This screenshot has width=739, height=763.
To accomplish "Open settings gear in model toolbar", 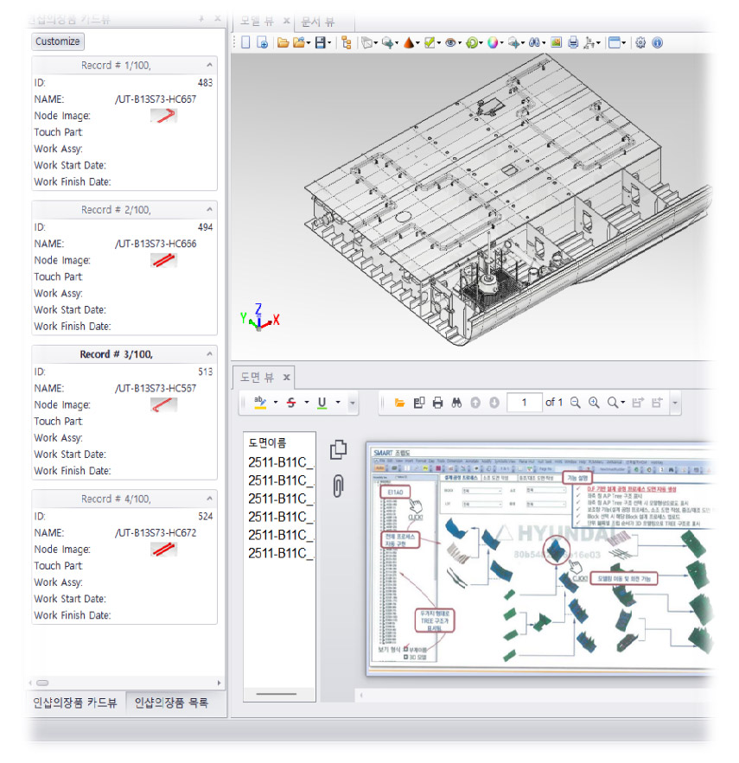I will click(640, 42).
